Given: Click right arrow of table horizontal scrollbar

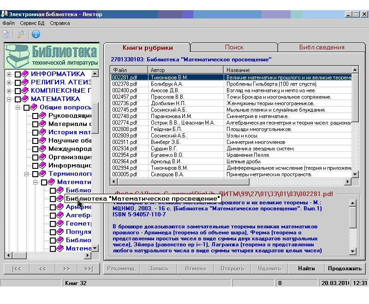Looking at the screenshot, I should (348, 181).
